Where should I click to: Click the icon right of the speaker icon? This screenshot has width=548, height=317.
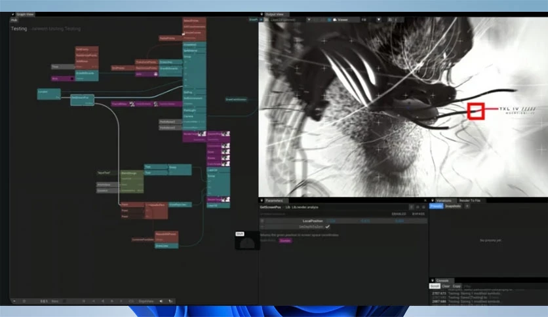pyautogui.click(x=170, y=301)
